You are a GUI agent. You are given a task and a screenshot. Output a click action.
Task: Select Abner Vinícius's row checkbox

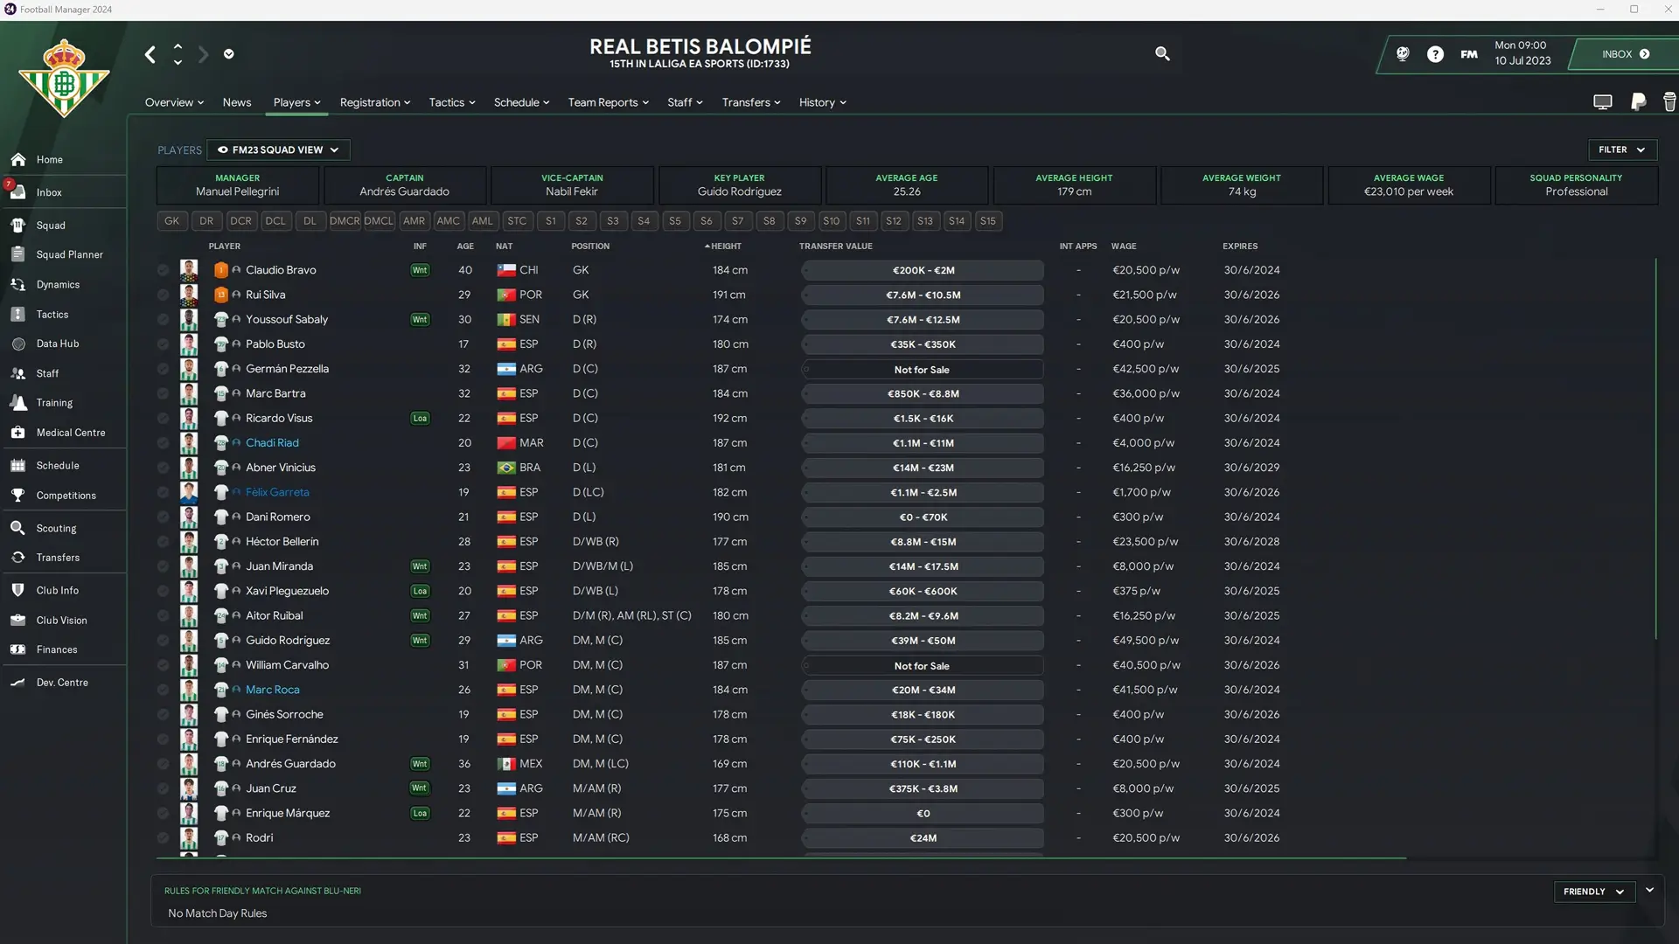coord(163,468)
